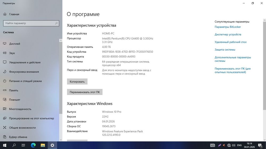Select the Код продукта value 00330-80000-00000-AA993

click(119, 57)
